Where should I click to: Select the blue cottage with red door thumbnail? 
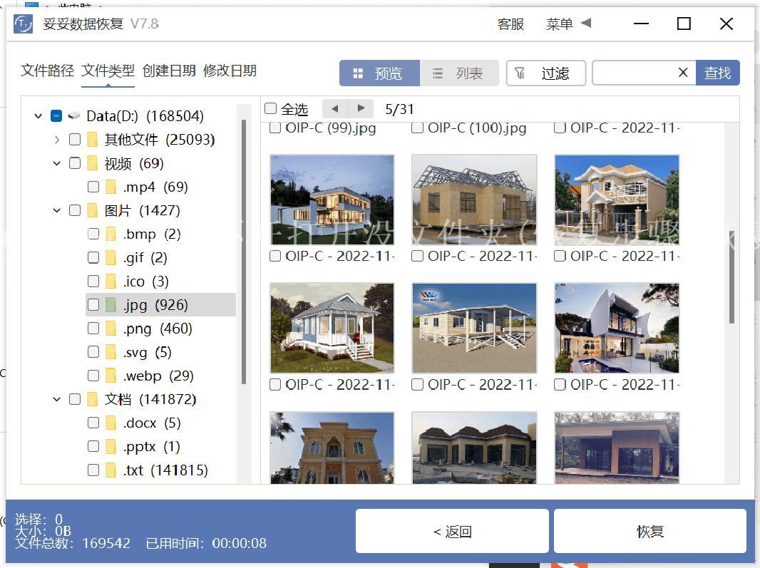pyautogui.click(x=332, y=328)
